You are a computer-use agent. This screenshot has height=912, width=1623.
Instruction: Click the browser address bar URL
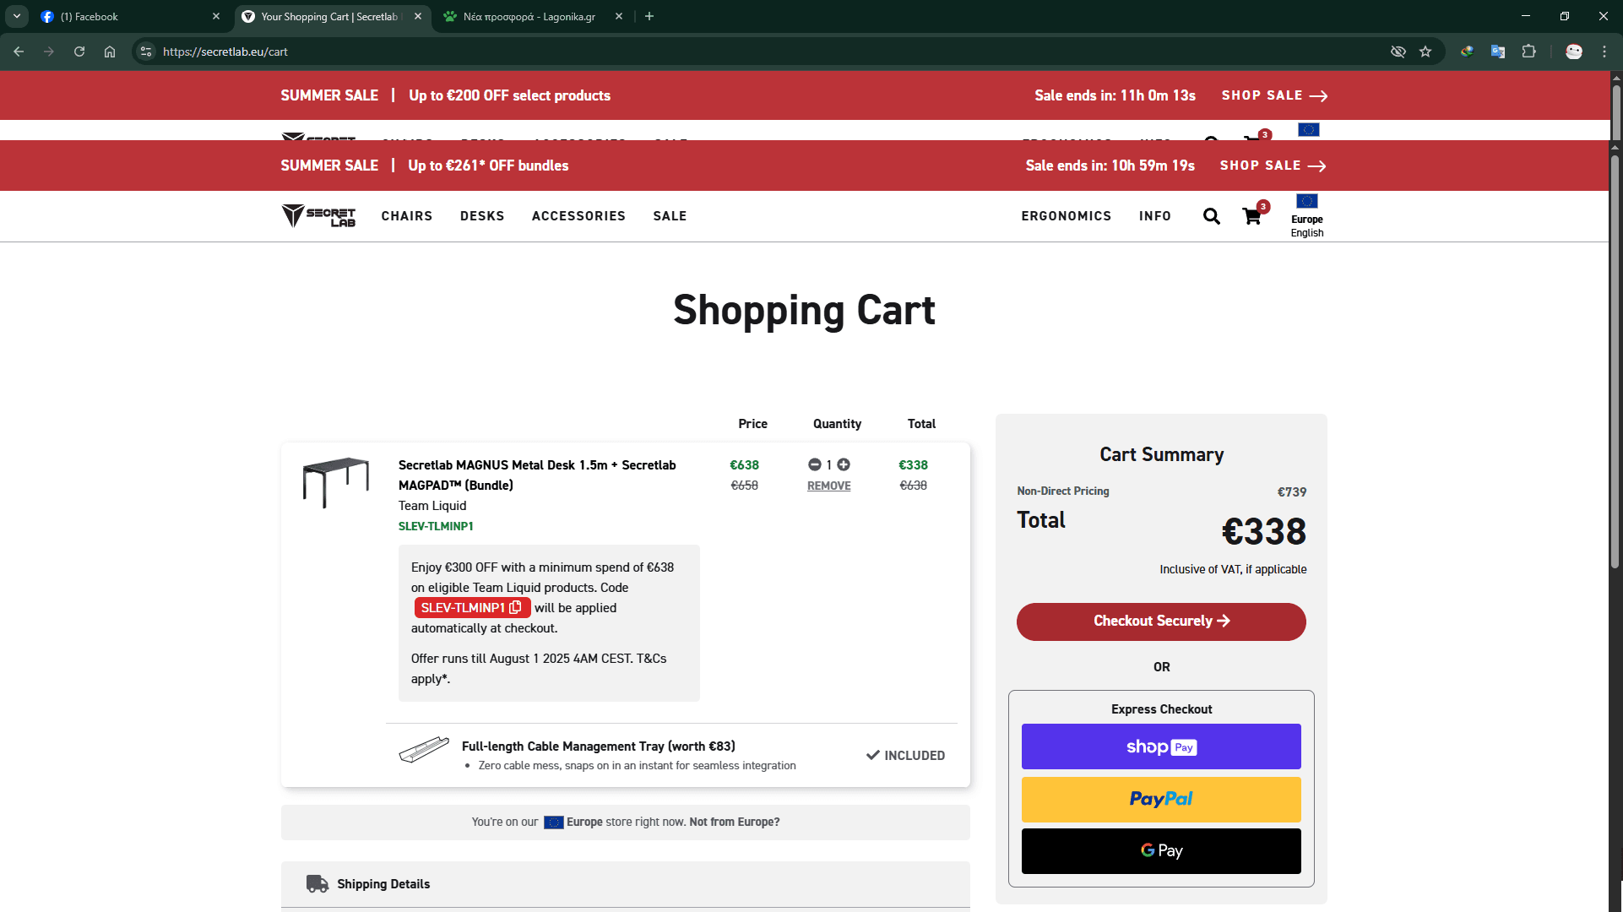pos(225,52)
